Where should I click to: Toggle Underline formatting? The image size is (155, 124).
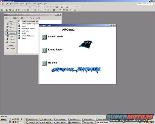coord(44,7)
